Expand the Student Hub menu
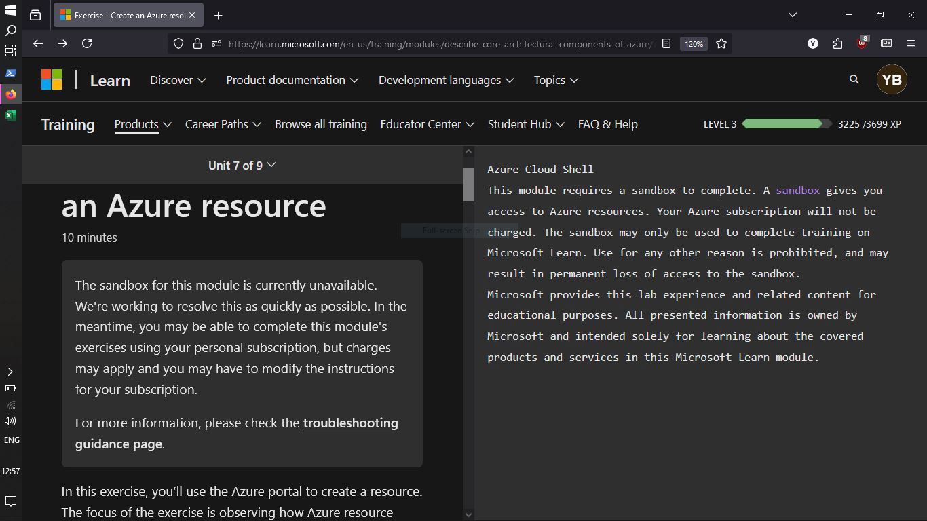This screenshot has width=927, height=521. tap(526, 124)
